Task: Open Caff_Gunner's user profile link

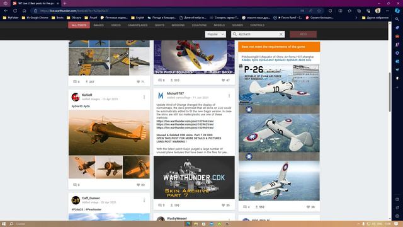Action: coord(91,198)
